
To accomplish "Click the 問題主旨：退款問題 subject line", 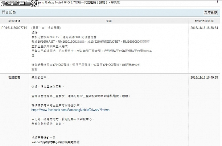I will [46, 28].
